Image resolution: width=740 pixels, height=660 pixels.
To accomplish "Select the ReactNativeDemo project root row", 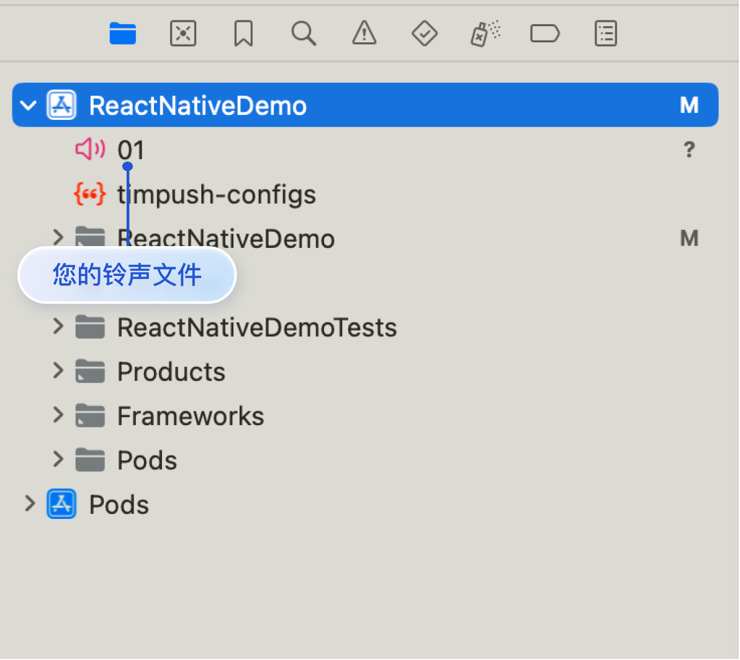I will (x=365, y=105).
